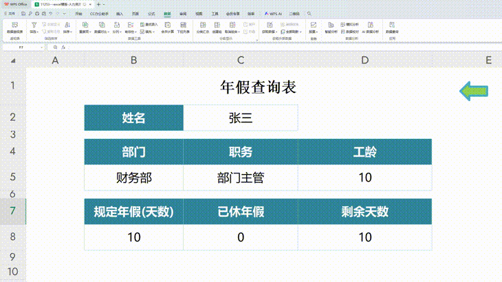This screenshot has width=502, height=282.
Task: Expand the sort (排序) dropdown arrow
Action: [71, 32]
